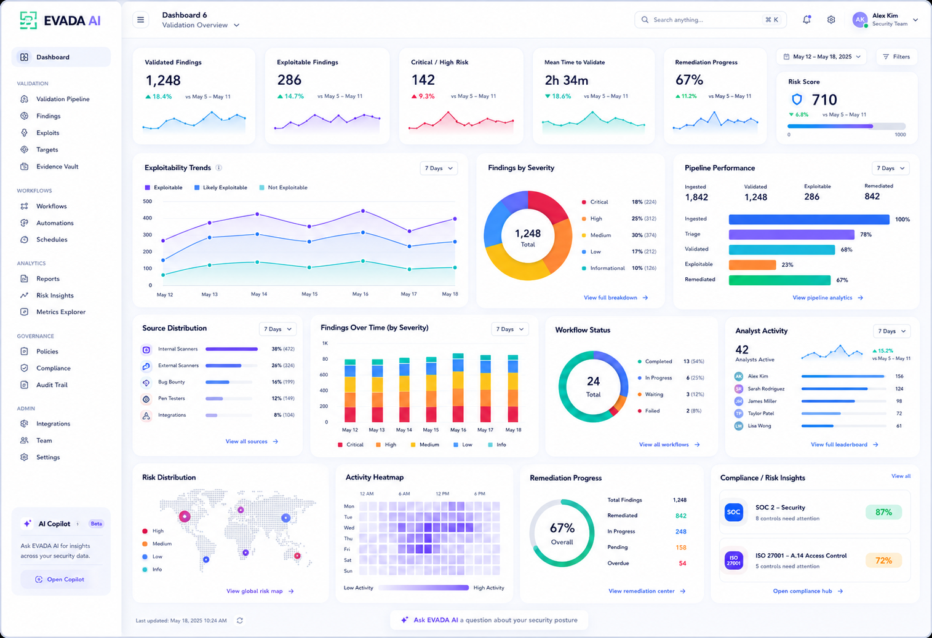Click the Integrations sidebar icon under Admin
This screenshot has width=932, height=638.
tap(25, 424)
